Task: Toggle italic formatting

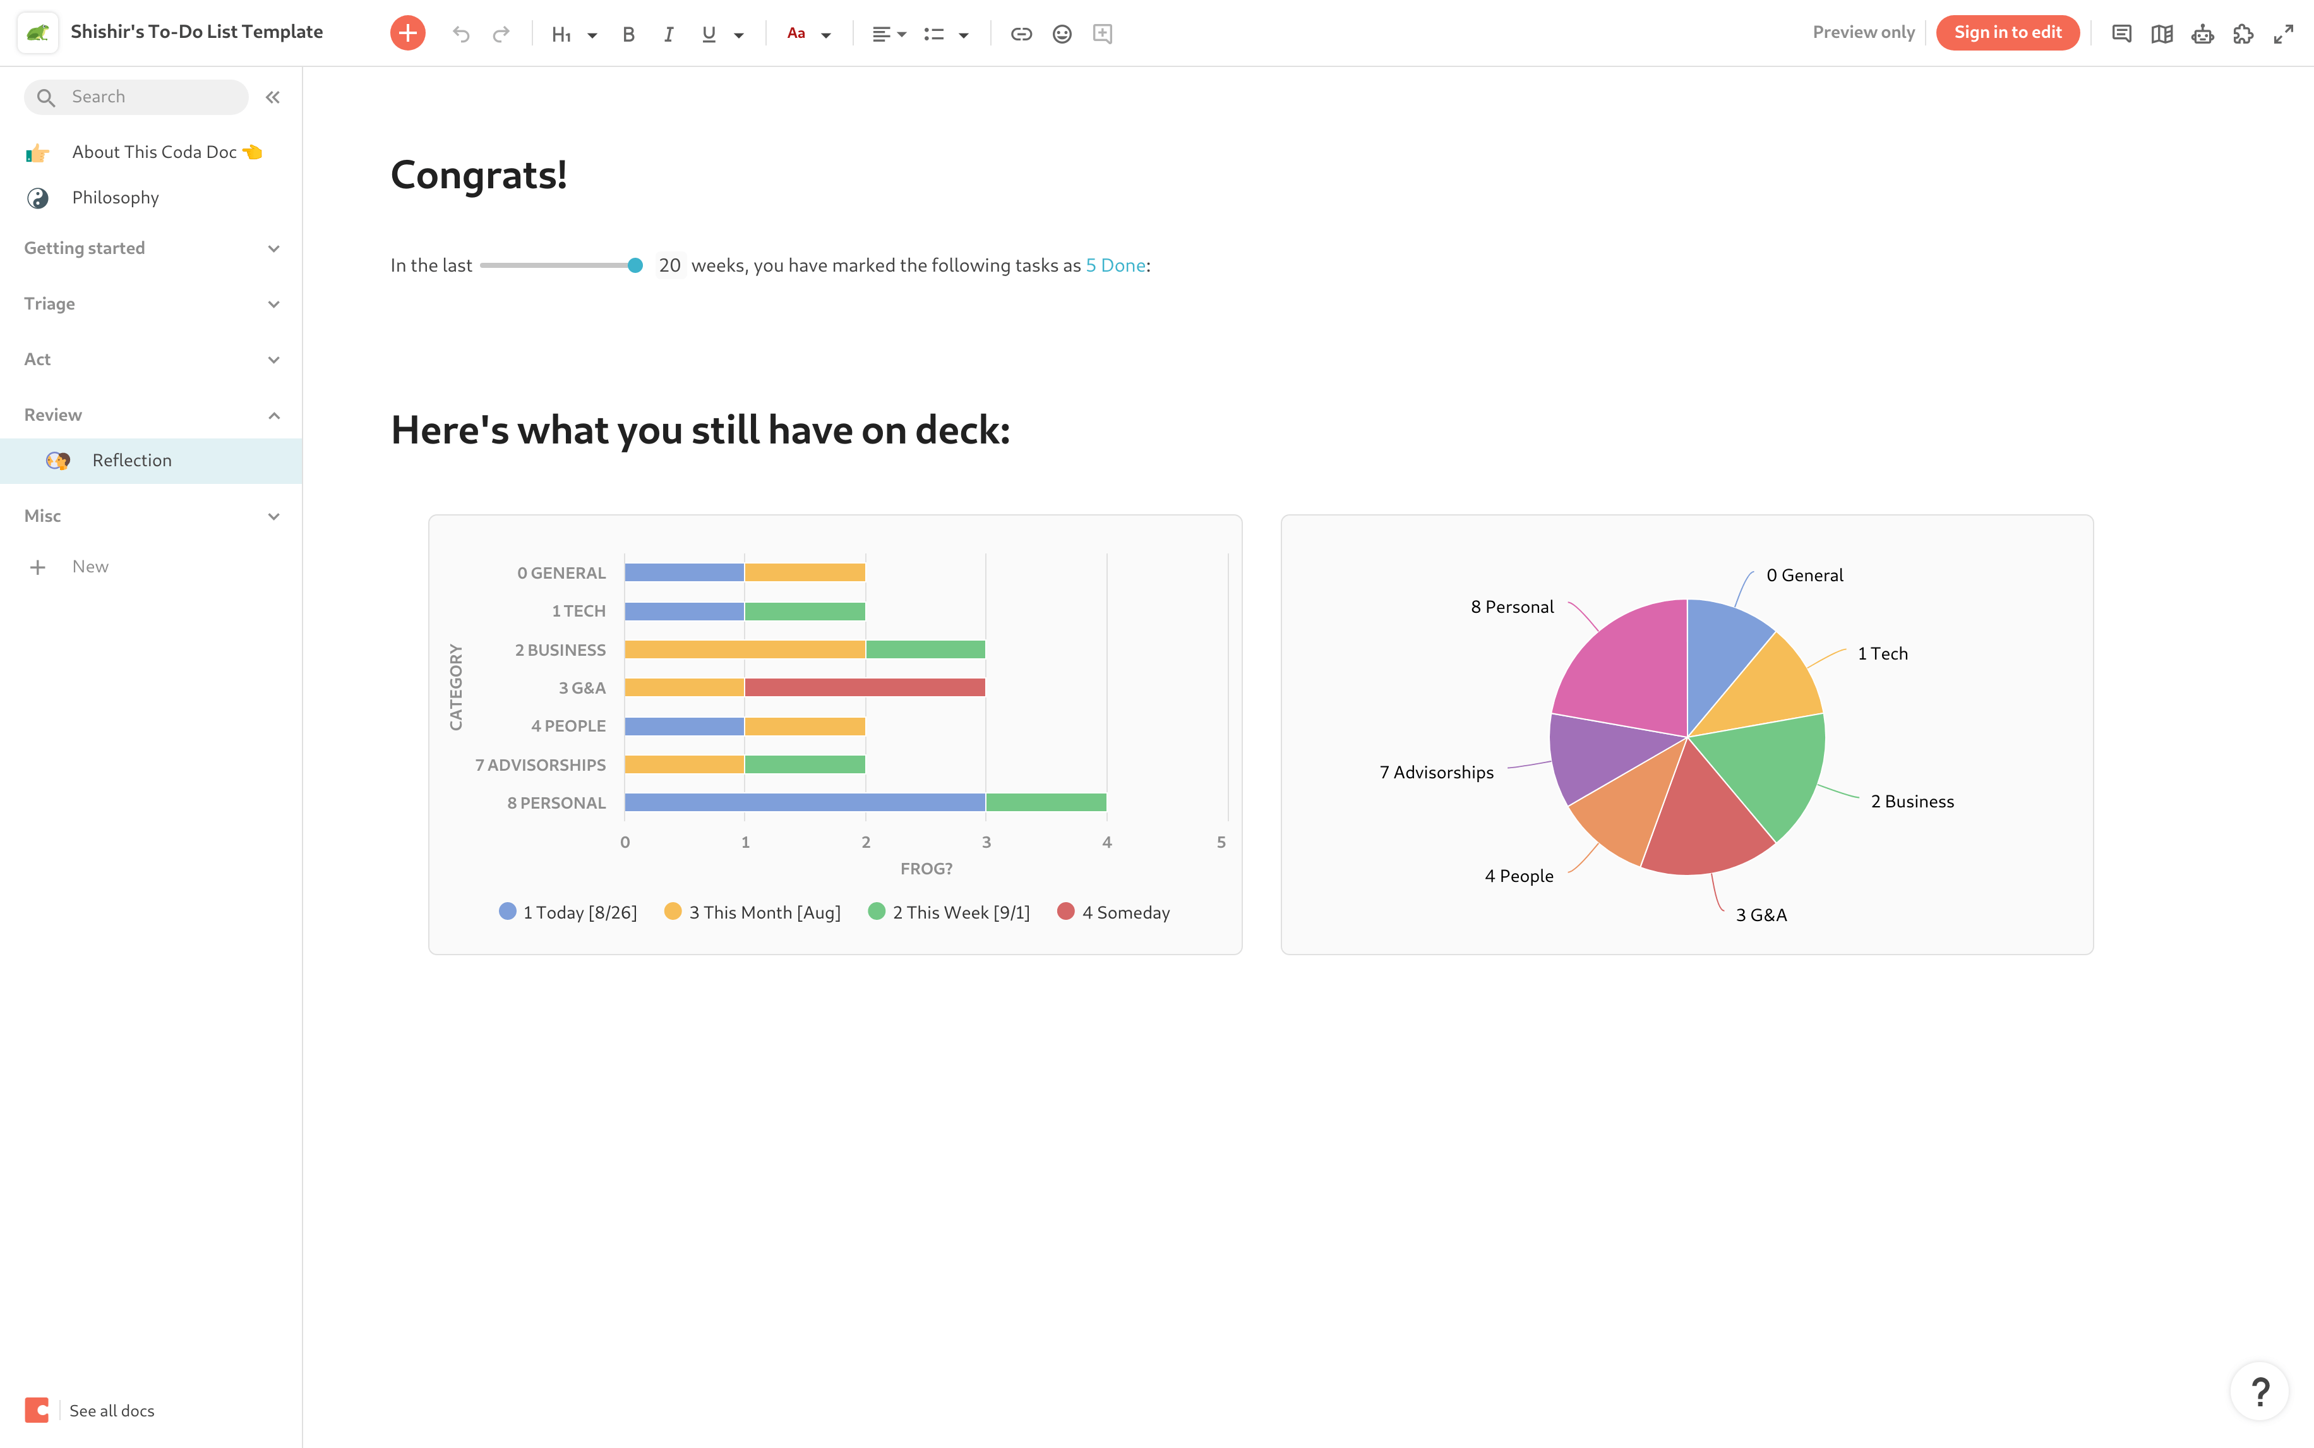Action: [668, 33]
